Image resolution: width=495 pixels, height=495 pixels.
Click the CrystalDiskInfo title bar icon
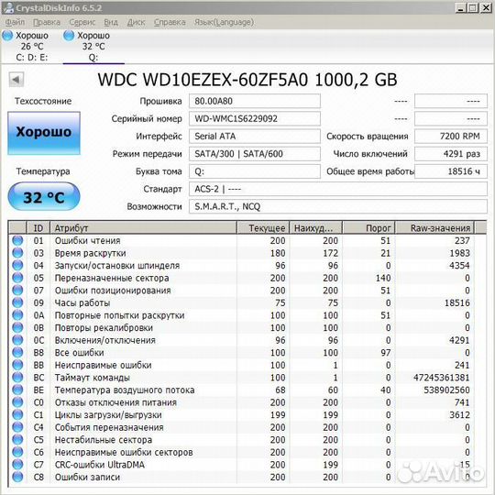pos(9,7)
